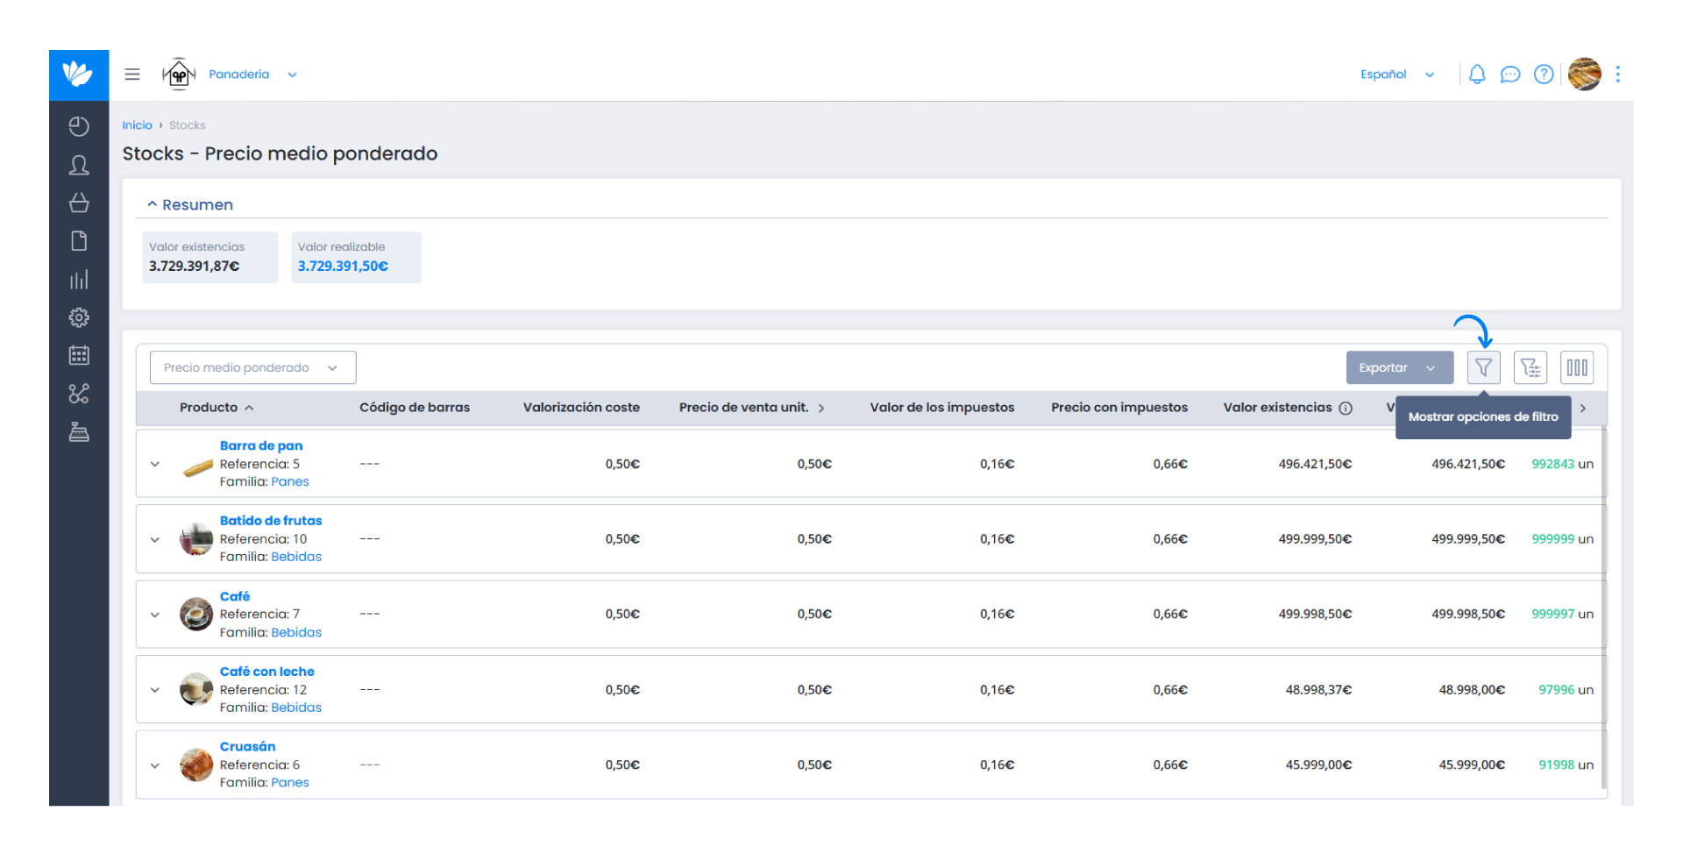Click the Código de barras column header
Screen dimensions: 1683x854
pyautogui.click(x=415, y=408)
